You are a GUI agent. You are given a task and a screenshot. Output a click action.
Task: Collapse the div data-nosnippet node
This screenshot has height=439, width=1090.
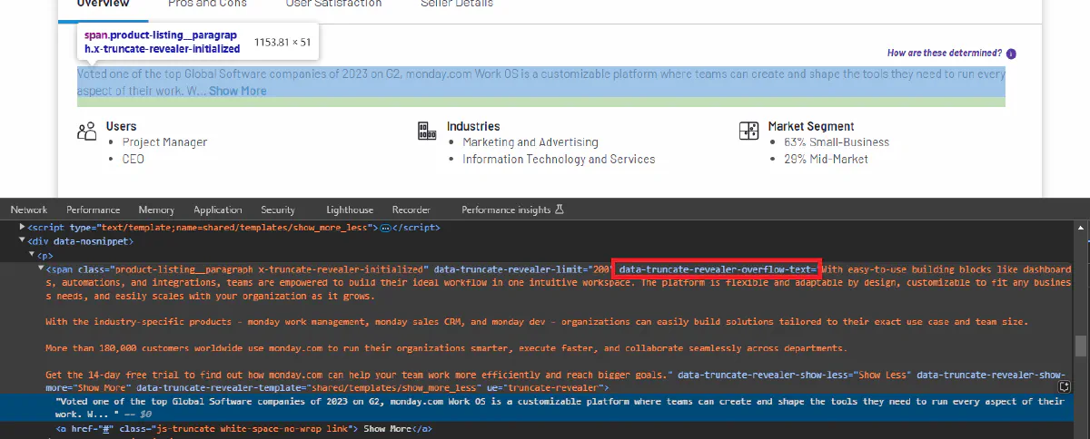point(23,241)
